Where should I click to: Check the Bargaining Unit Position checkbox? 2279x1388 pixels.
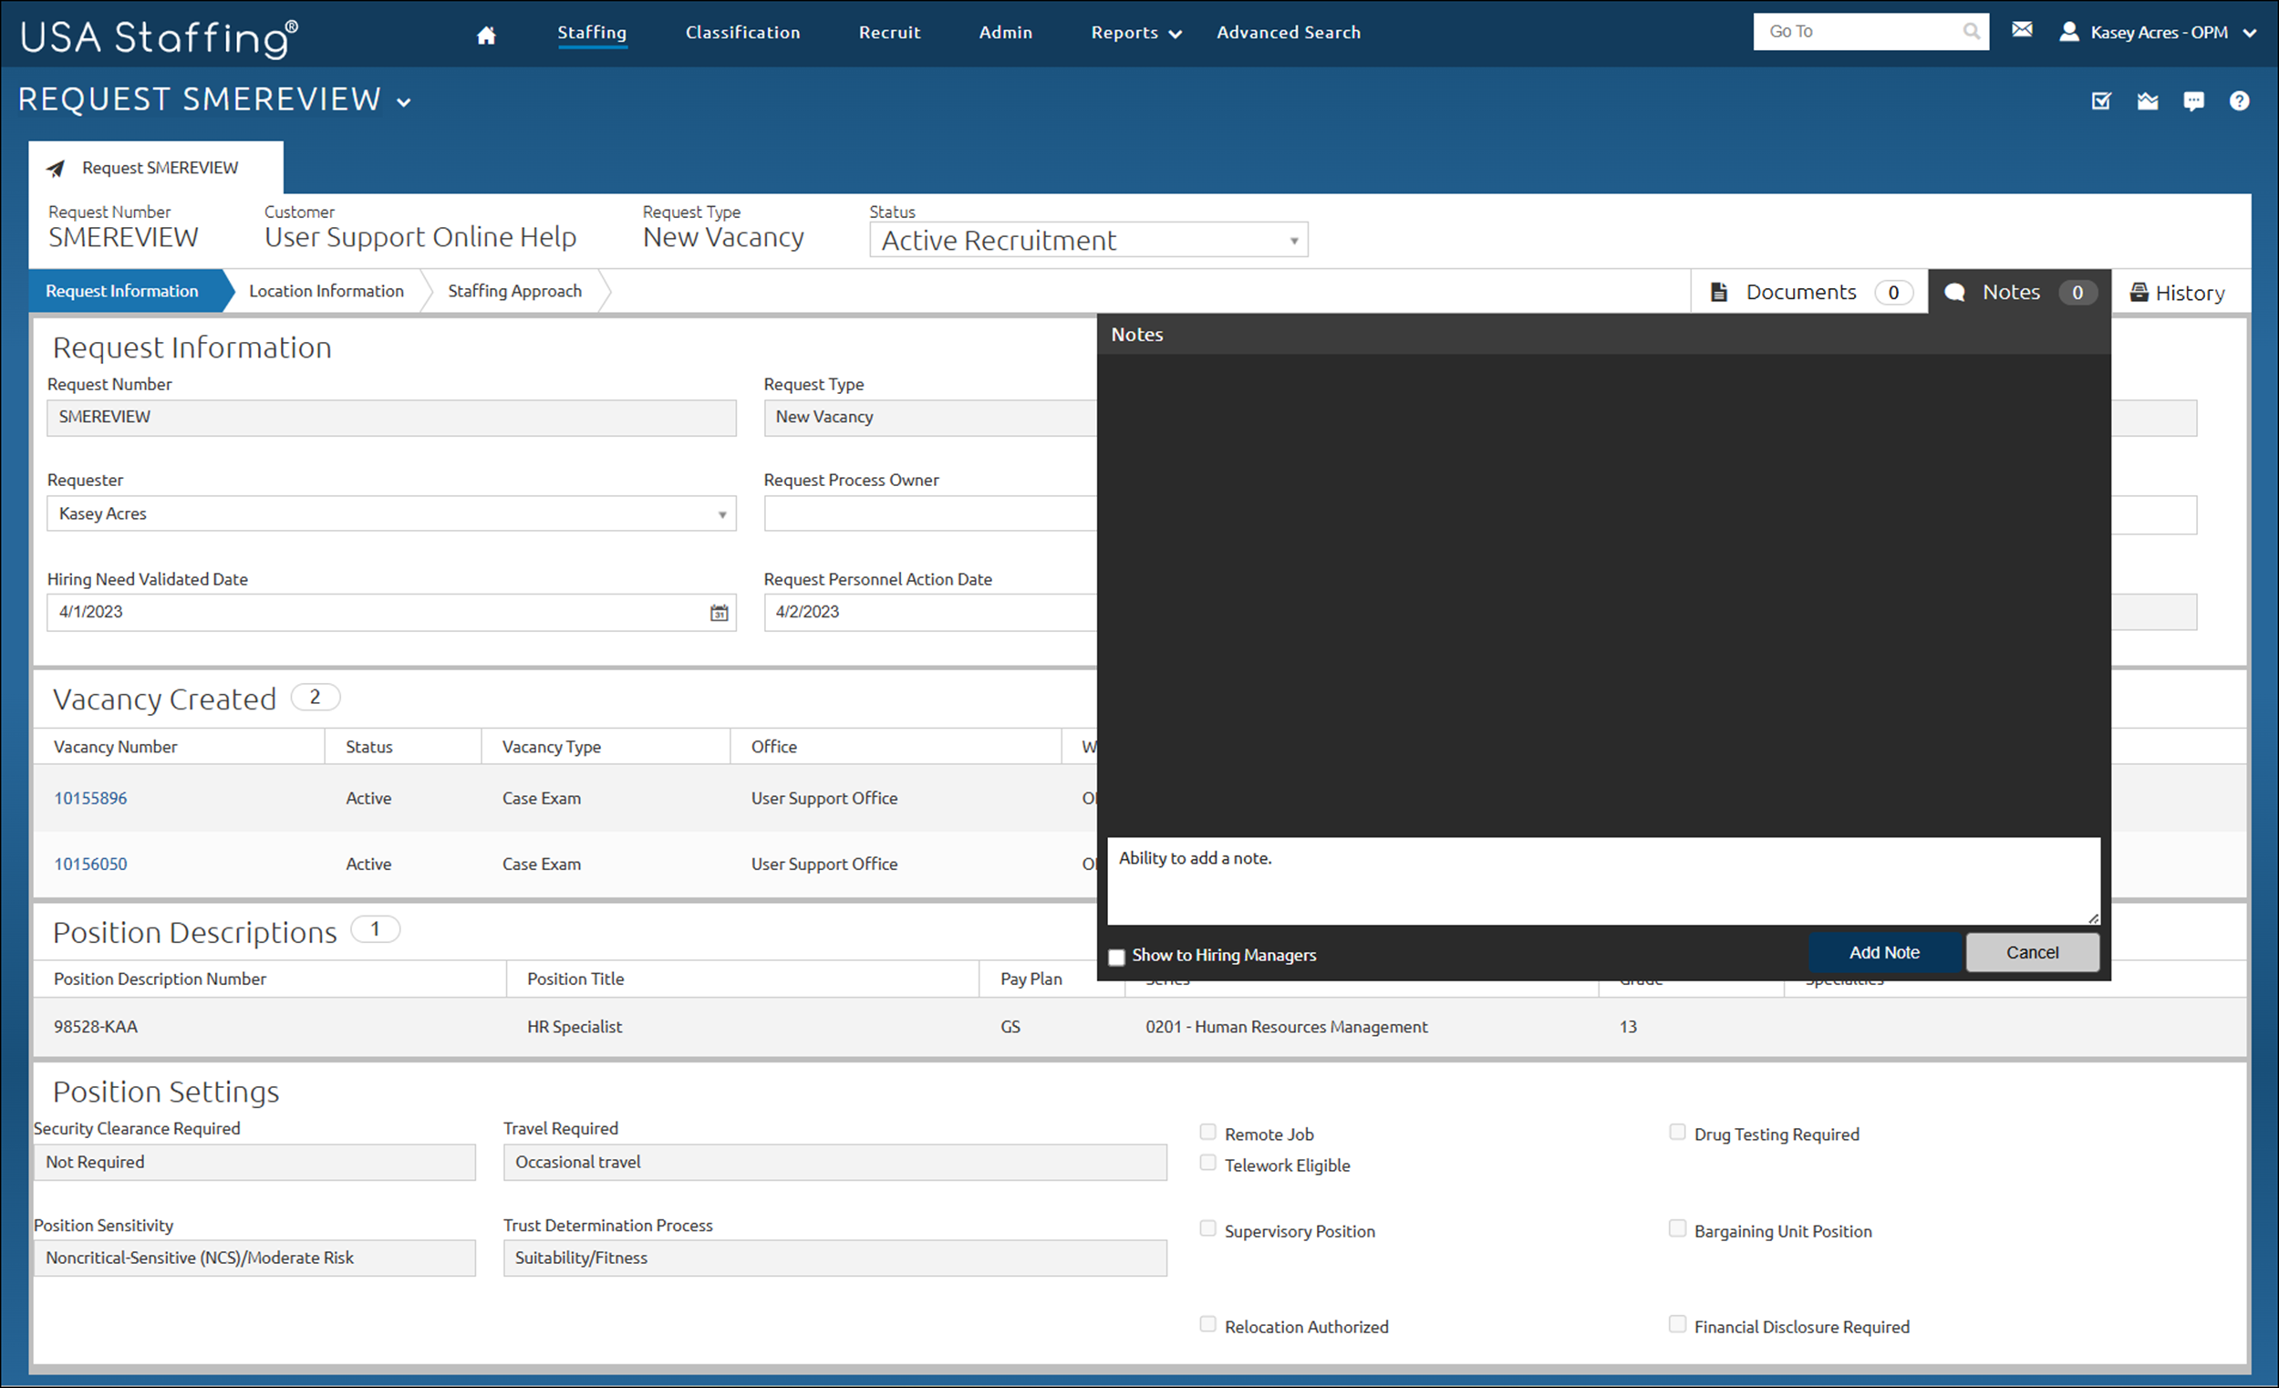pos(1677,1228)
